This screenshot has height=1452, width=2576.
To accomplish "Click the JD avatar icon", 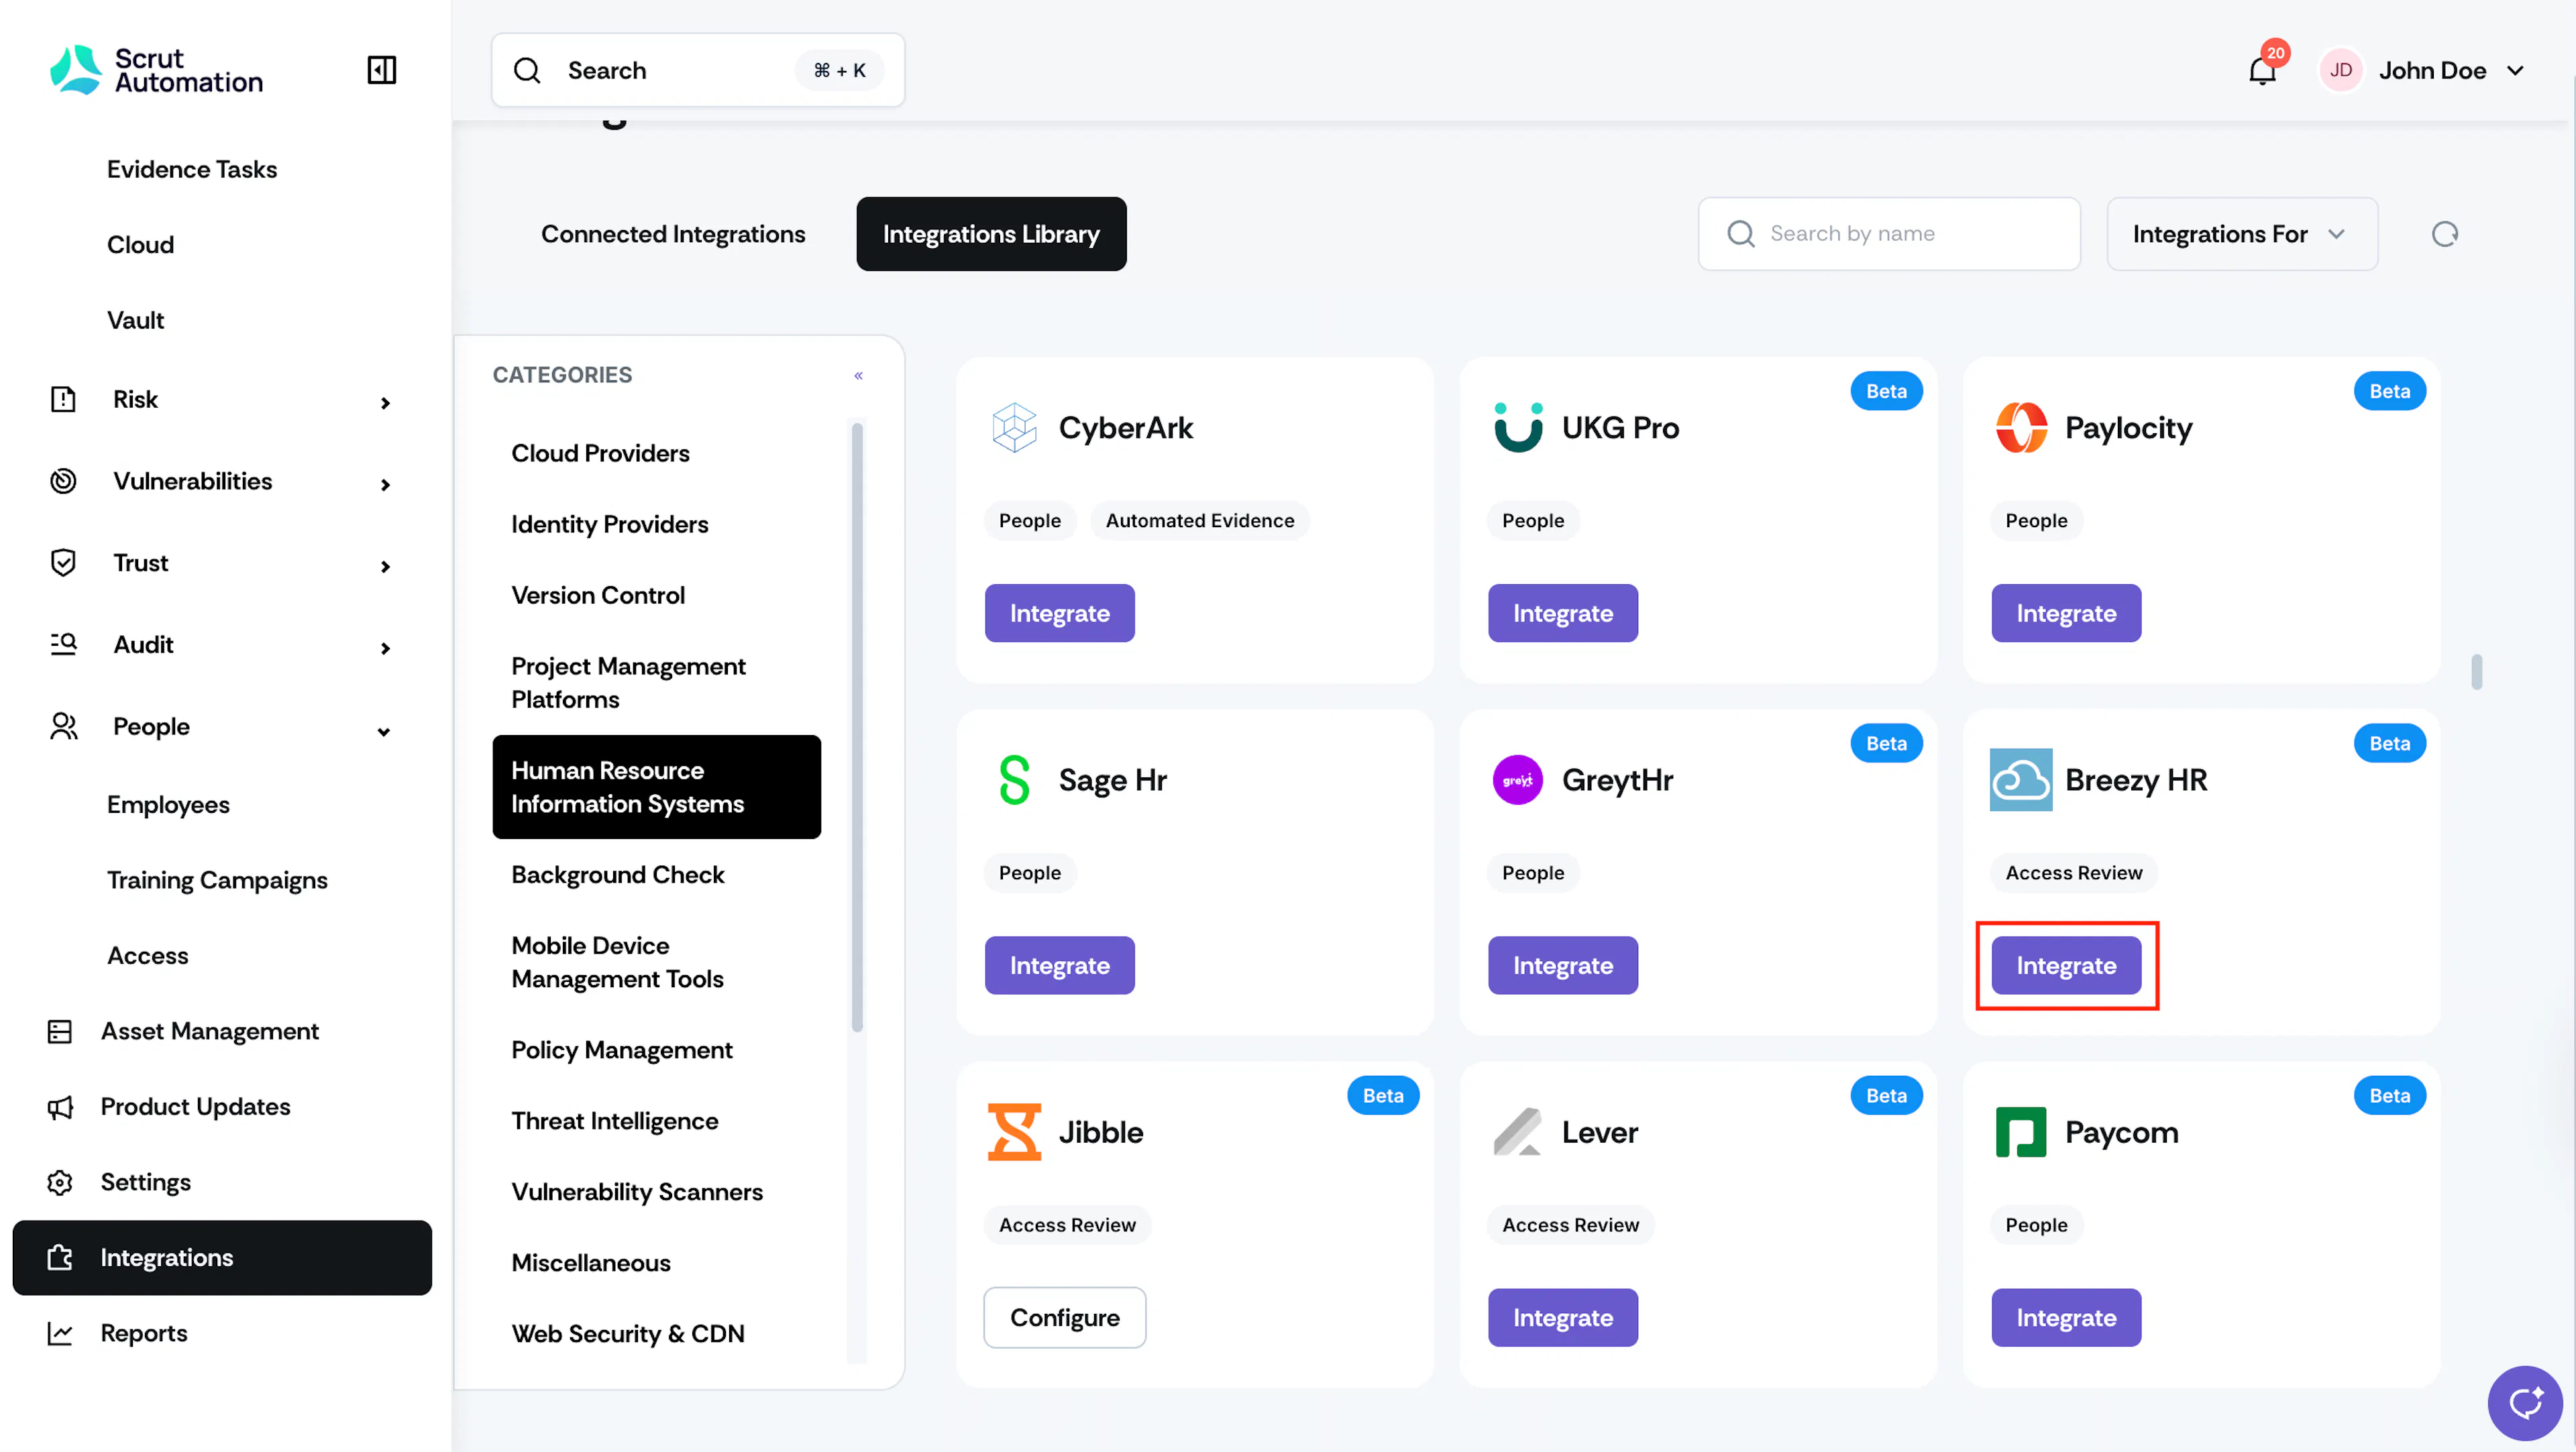I will (x=2340, y=70).
